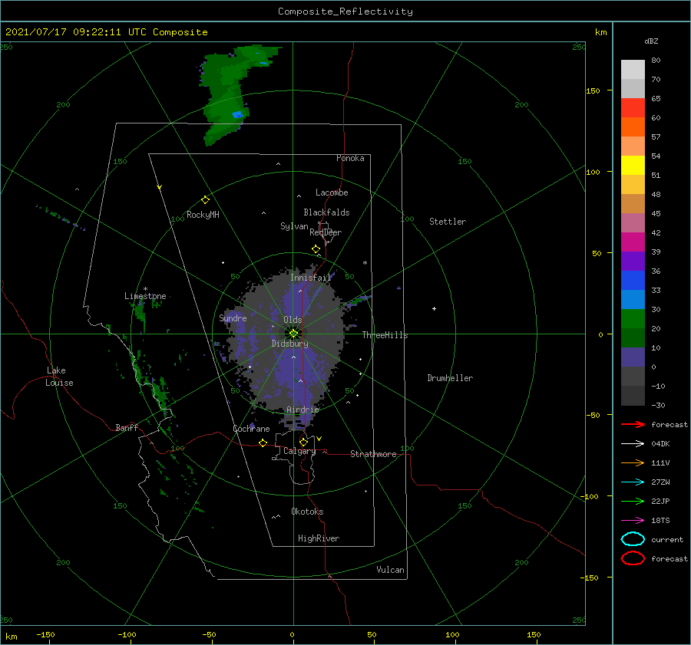Click the Airdrie city label
The width and height of the screenshot is (691, 645).
click(x=303, y=410)
